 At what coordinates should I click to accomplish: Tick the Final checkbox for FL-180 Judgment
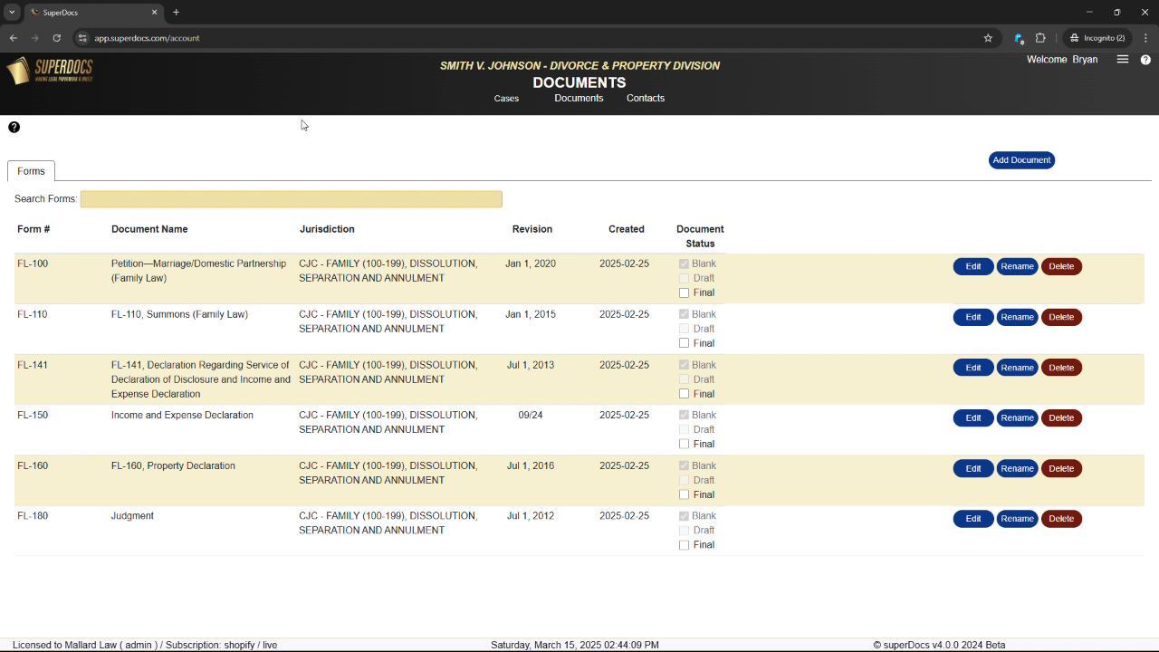click(x=684, y=545)
